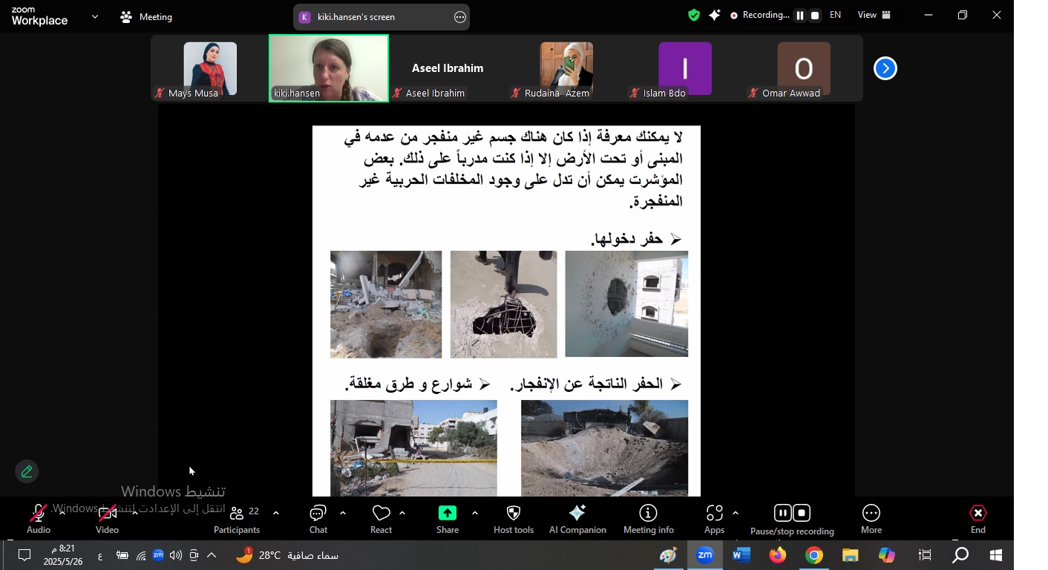Open the More options button
The height and width of the screenshot is (570, 1048).
pyautogui.click(x=871, y=520)
